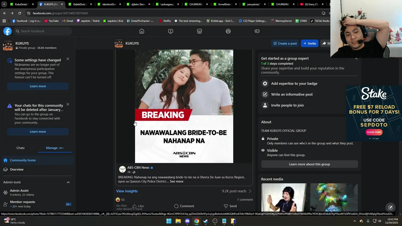Click first Learn more button
Image resolution: width=402 pixels, height=226 pixels.
point(38,86)
